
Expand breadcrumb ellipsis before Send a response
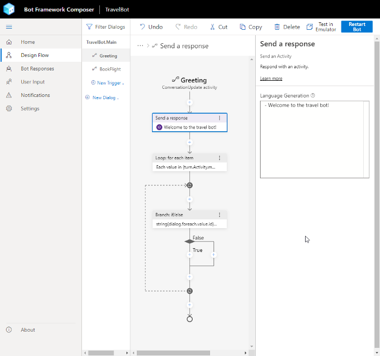point(140,46)
